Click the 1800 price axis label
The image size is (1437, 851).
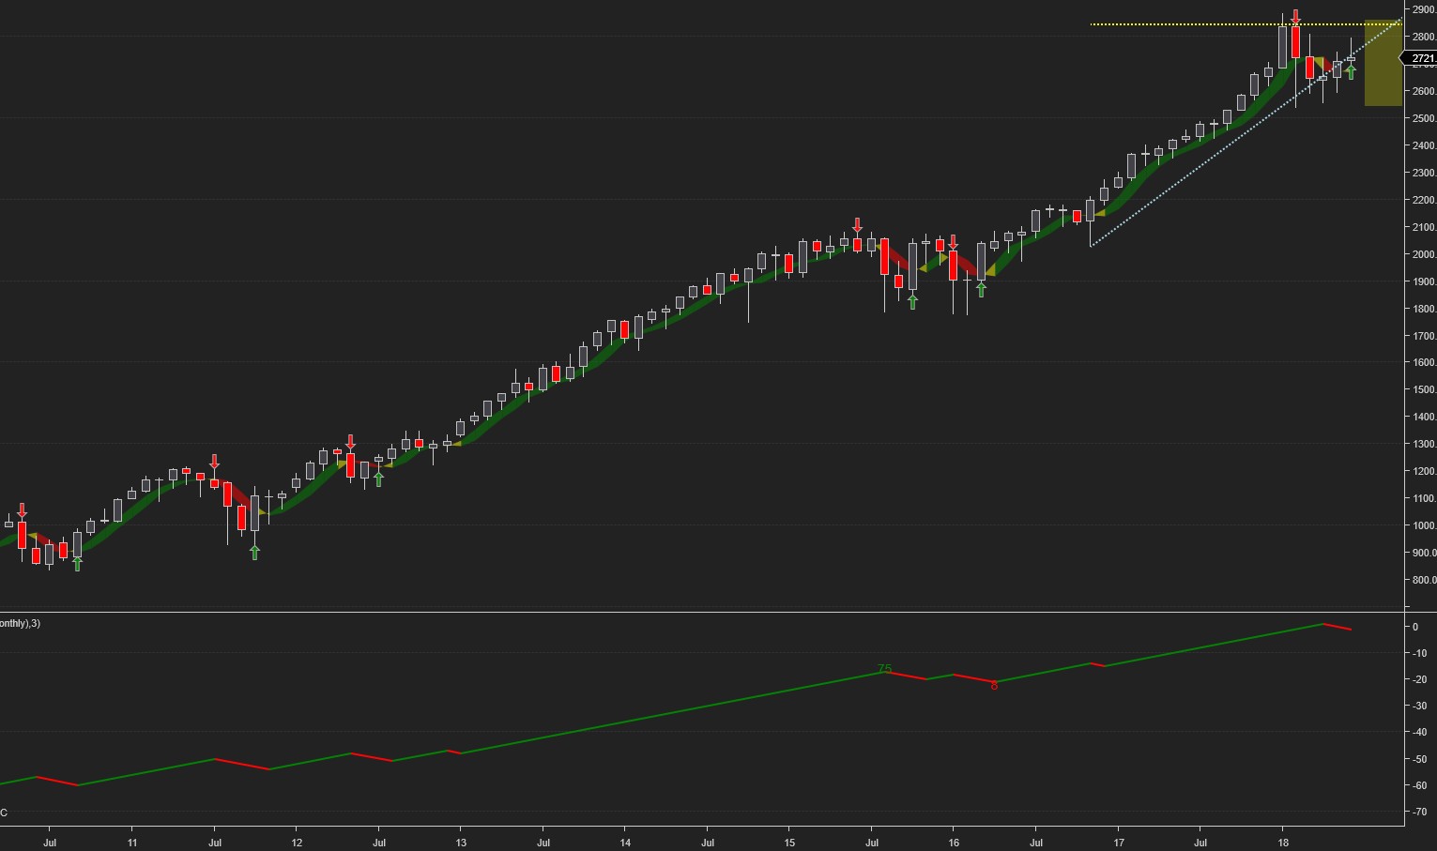1423,309
